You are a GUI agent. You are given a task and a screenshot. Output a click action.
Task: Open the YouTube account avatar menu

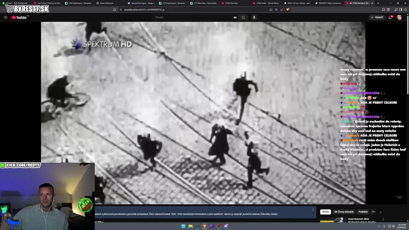coord(399,17)
